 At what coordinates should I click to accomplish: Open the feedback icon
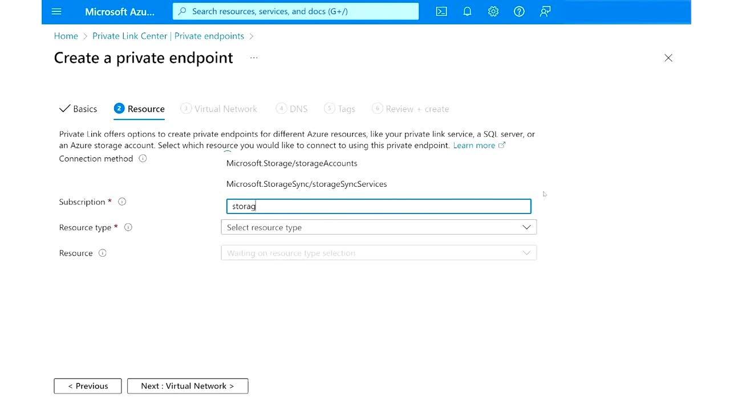[x=545, y=11]
